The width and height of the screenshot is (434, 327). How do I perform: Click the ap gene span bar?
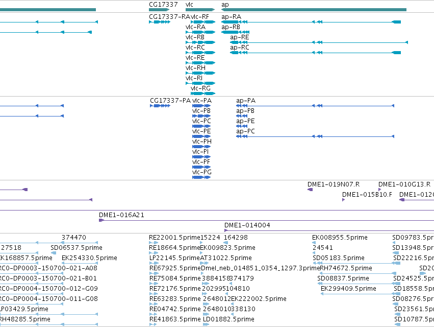tap(314, 10)
